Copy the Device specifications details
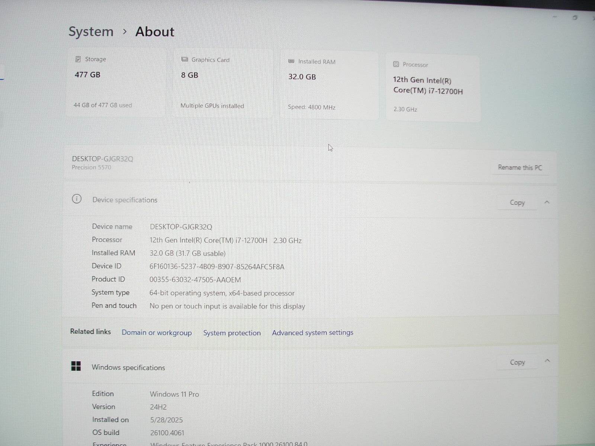The height and width of the screenshot is (446, 595). (517, 202)
